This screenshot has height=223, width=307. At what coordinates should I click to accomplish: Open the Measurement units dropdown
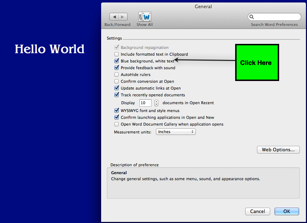click(175, 132)
